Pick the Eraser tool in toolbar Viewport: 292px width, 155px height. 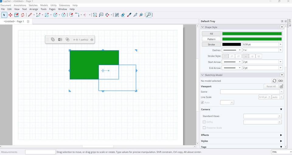pos(123,15)
